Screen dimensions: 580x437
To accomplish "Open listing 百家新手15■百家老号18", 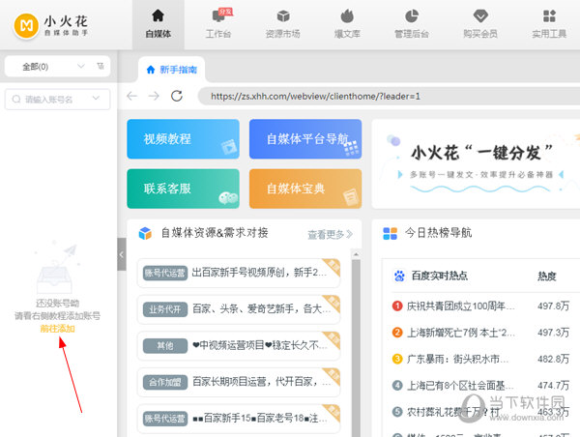I will tap(239, 419).
